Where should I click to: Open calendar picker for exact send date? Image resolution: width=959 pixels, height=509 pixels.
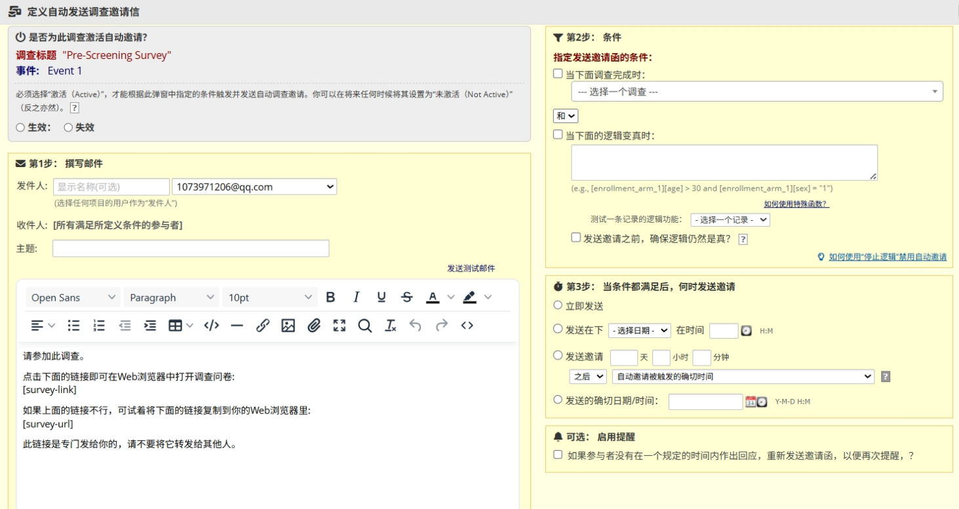tap(751, 402)
